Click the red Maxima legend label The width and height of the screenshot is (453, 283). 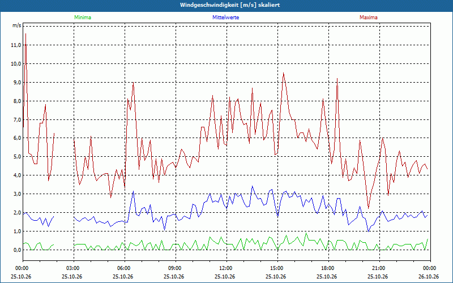click(x=369, y=18)
